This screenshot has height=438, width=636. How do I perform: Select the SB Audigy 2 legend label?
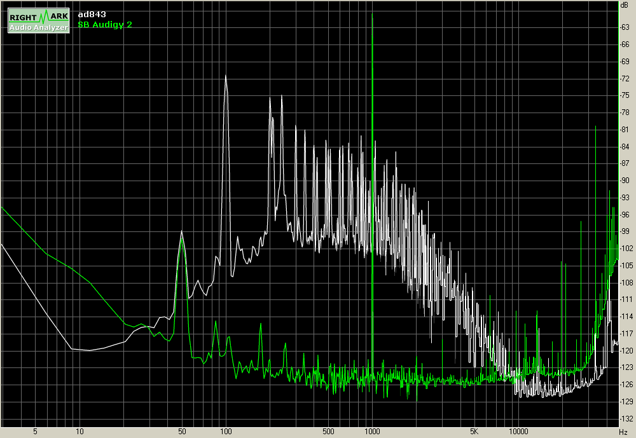pos(105,24)
